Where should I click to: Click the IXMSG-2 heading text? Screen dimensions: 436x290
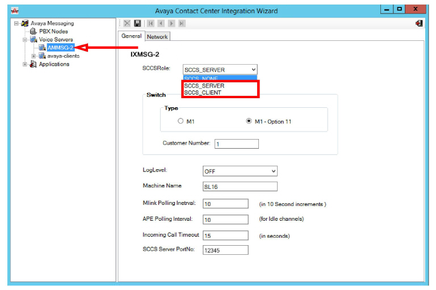coord(145,54)
